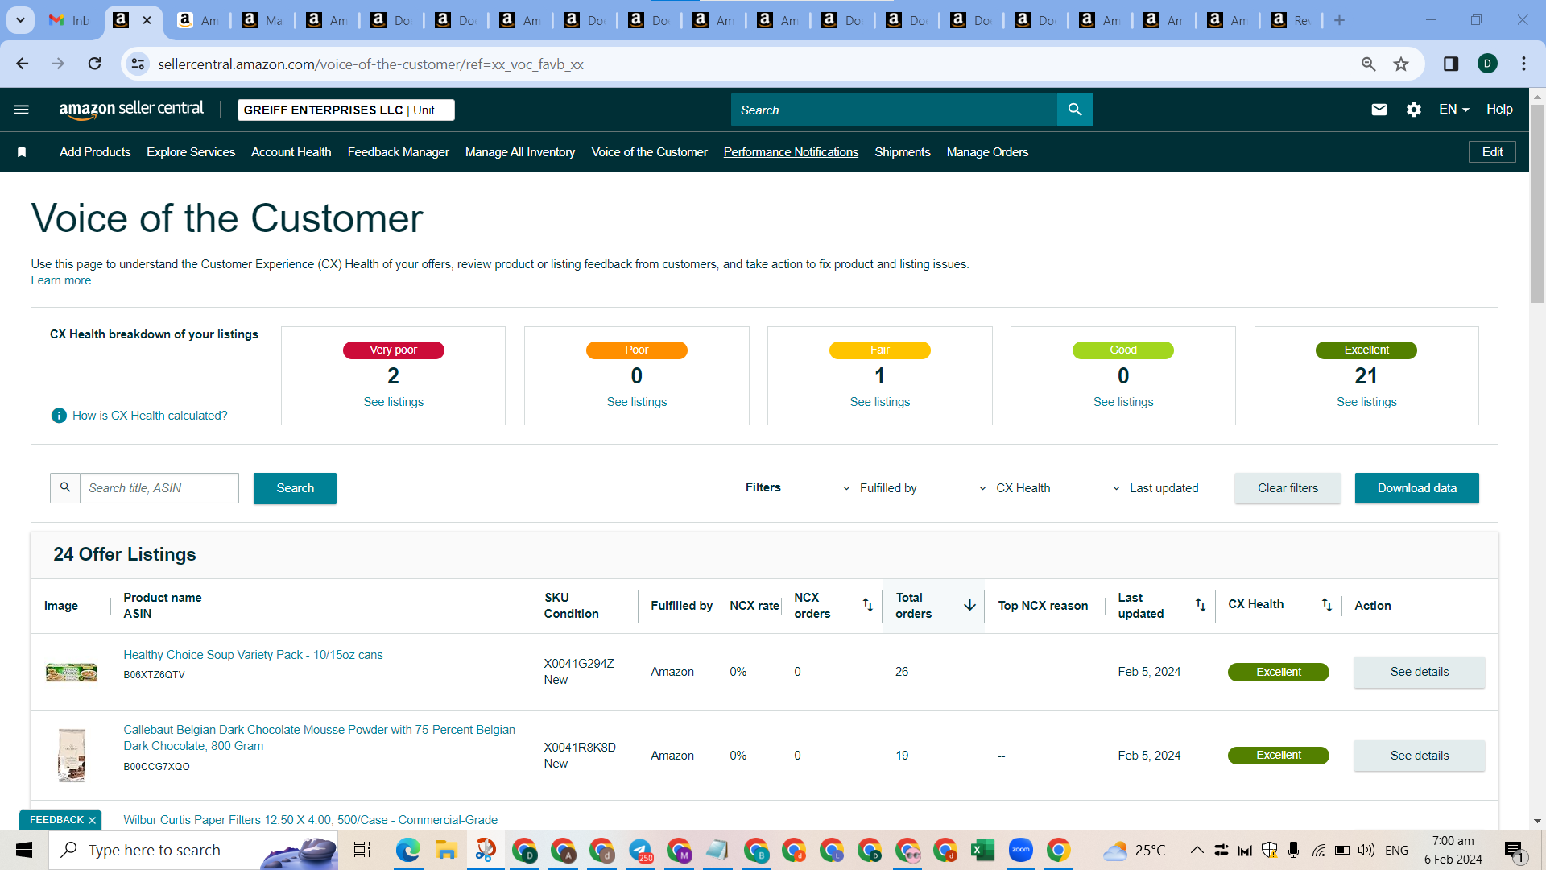See listings under Fair

point(880,402)
